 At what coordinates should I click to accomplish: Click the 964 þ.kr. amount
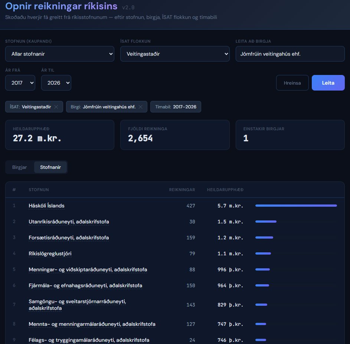[230, 286]
